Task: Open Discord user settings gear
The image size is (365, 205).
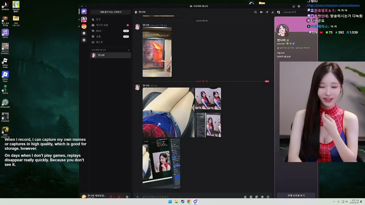Action: pyautogui.click(x=127, y=197)
